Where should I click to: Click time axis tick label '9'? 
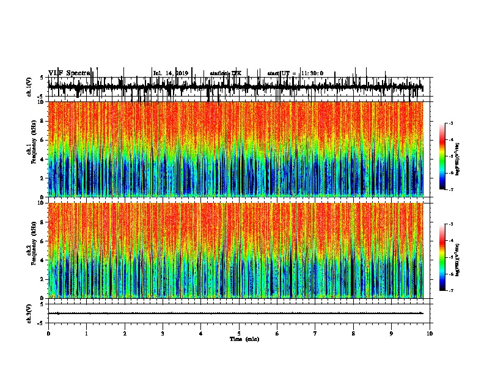coord(391,334)
